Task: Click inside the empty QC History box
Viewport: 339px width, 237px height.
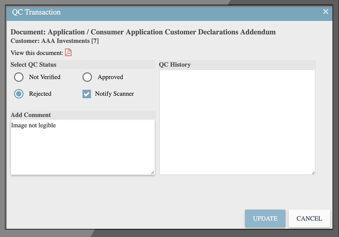Action: 237,122
